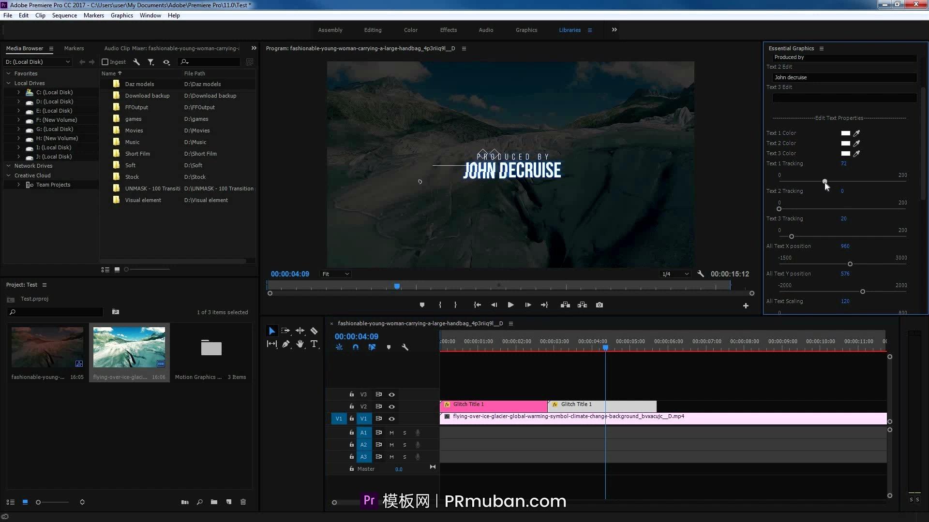Enable the Ingest checkbox
Screen dimensions: 929x522
tap(105, 62)
